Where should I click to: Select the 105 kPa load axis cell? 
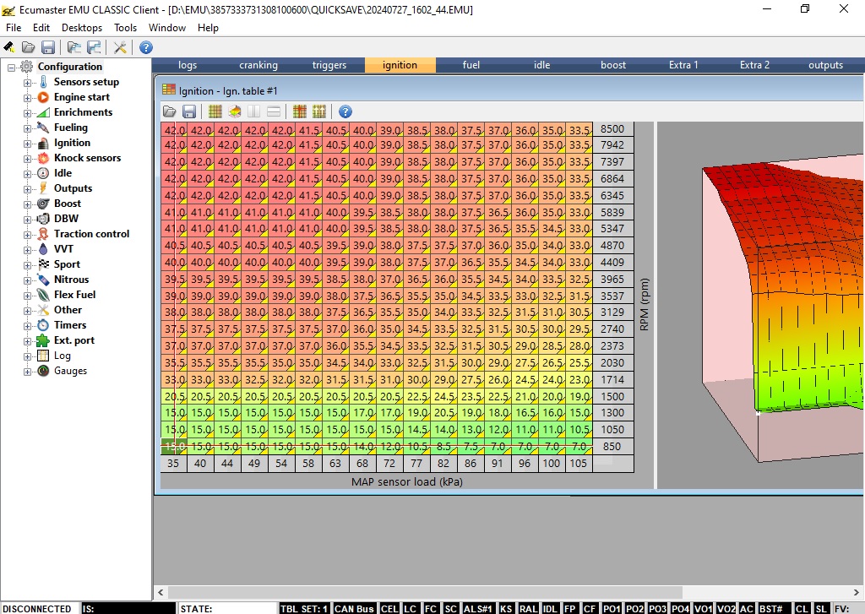point(578,464)
